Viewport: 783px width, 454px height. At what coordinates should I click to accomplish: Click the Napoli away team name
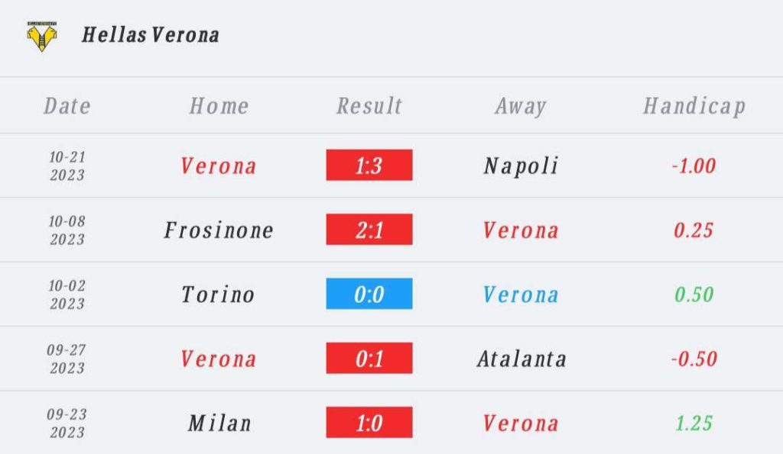(x=521, y=166)
